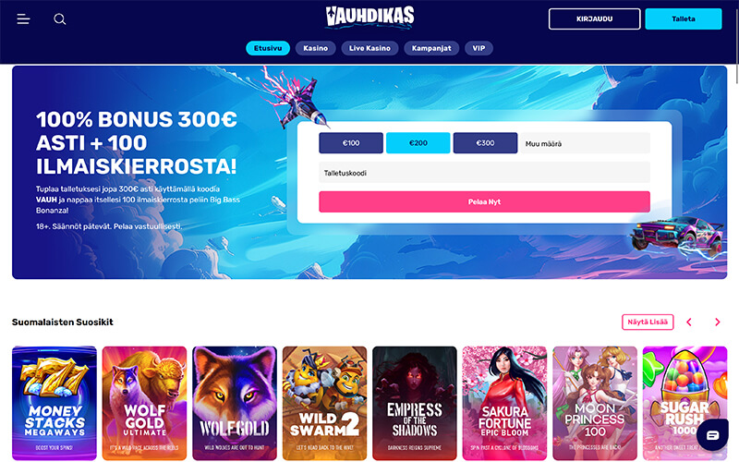Go to the Kampanjat tab
This screenshot has height=462, width=739.
(431, 48)
